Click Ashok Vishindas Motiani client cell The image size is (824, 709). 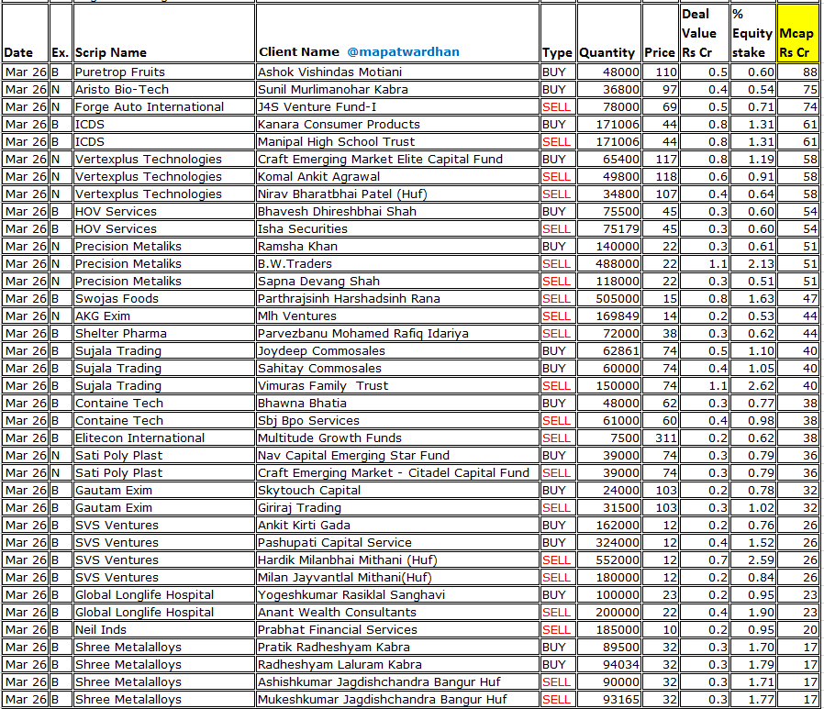pos(397,72)
